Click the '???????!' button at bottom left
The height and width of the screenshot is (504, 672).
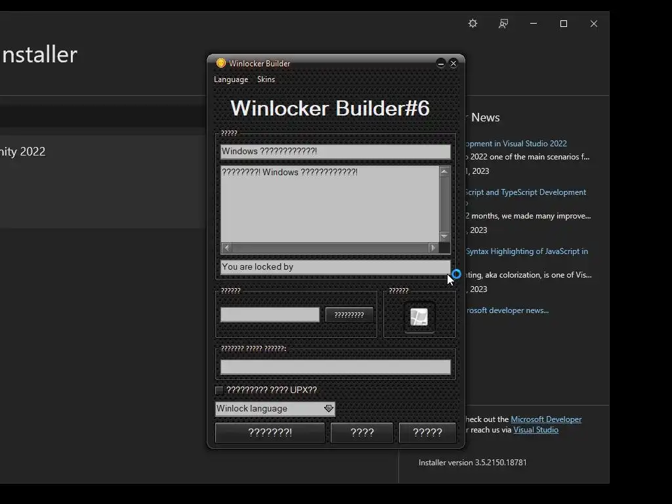(x=270, y=432)
